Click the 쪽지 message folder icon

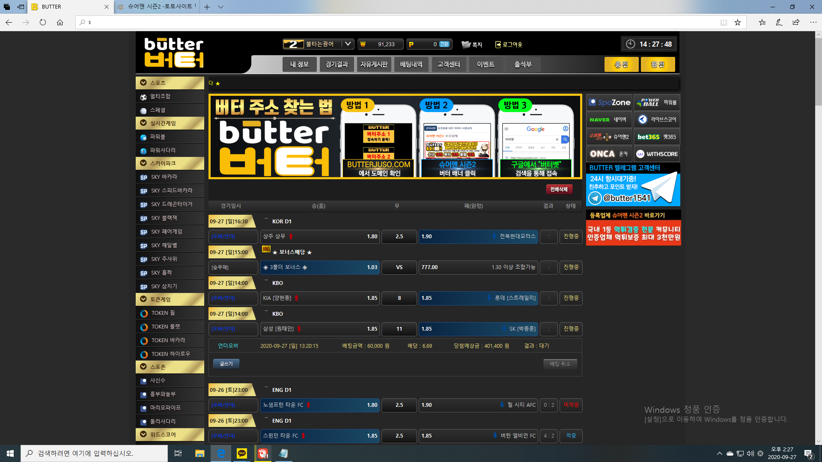[x=466, y=44]
